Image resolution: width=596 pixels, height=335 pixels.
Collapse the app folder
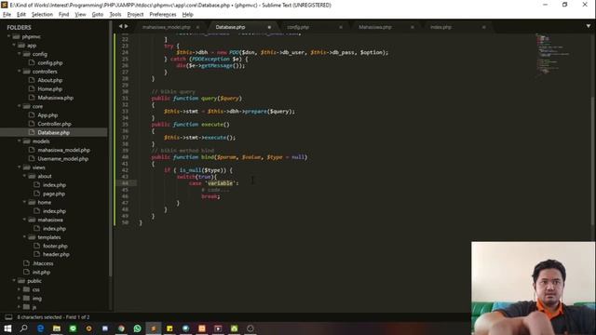[14, 46]
